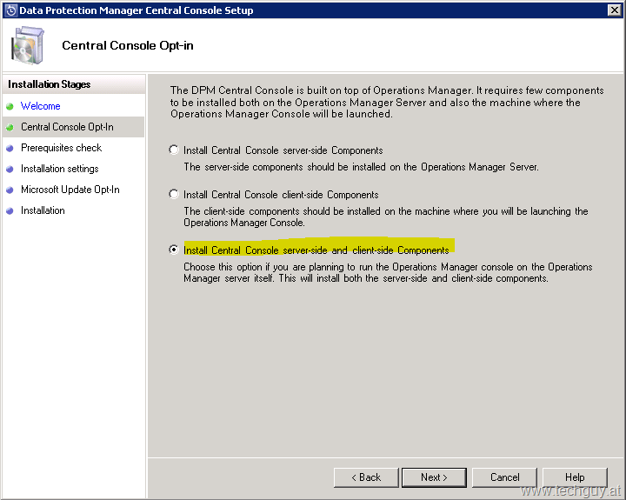Viewport: 626px width, 500px height.
Task: Click green bullet beside Welcome stage
Action: (x=10, y=107)
